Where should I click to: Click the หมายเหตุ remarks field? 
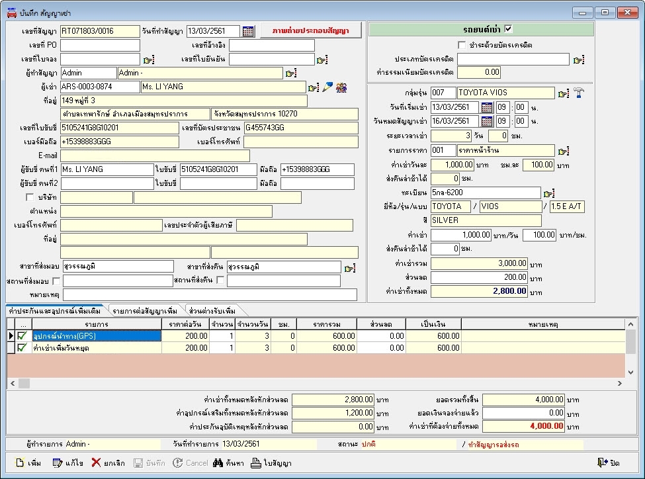pyautogui.click(x=210, y=294)
